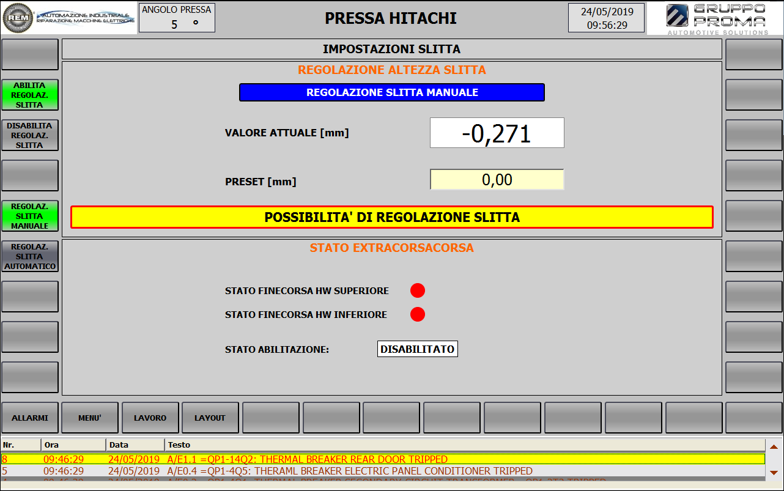
Task: Open the MENU' page
Action: (90, 418)
